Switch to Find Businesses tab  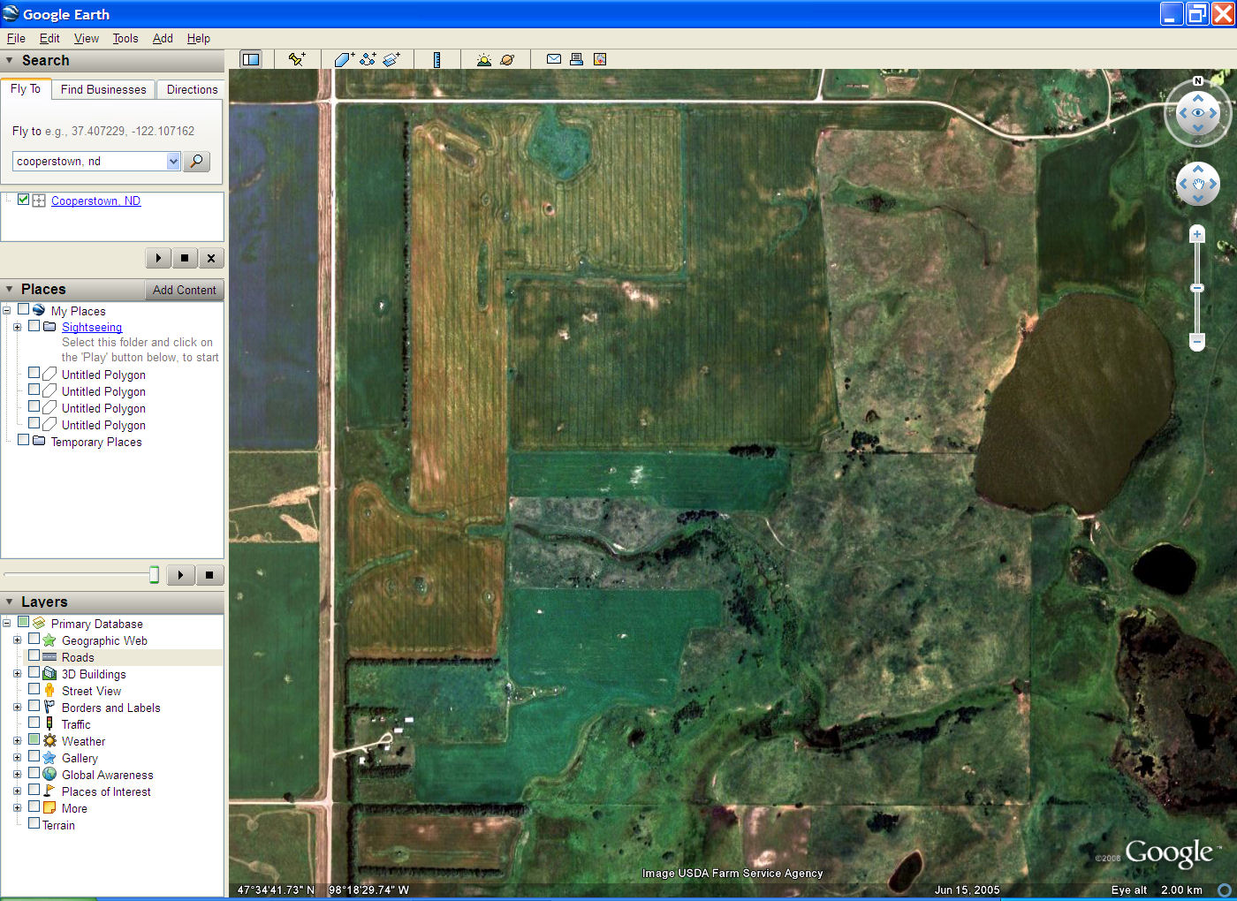[x=103, y=89]
